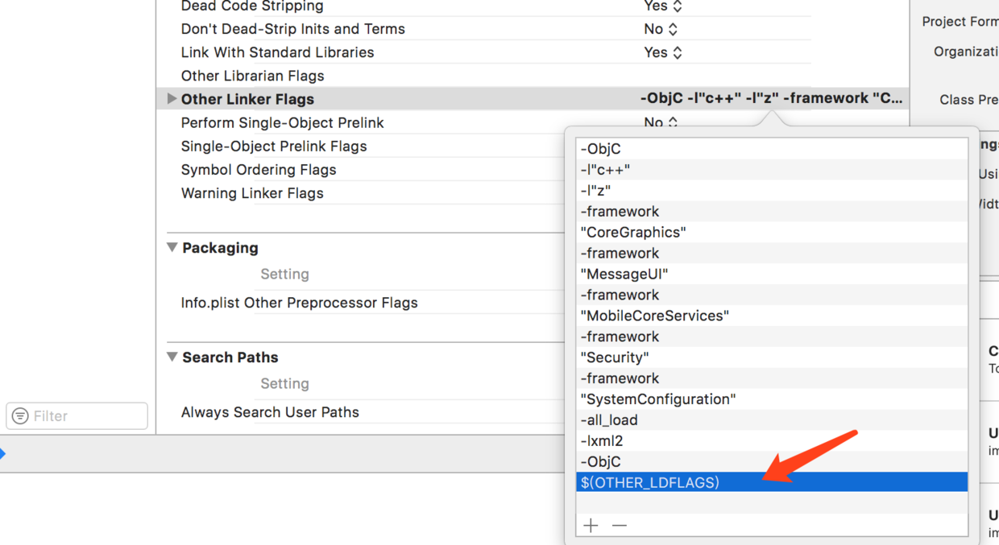The height and width of the screenshot is (545, 999).
Task: Select the Other Librarian Flags setting row
Action: click(x=252, y=76)
